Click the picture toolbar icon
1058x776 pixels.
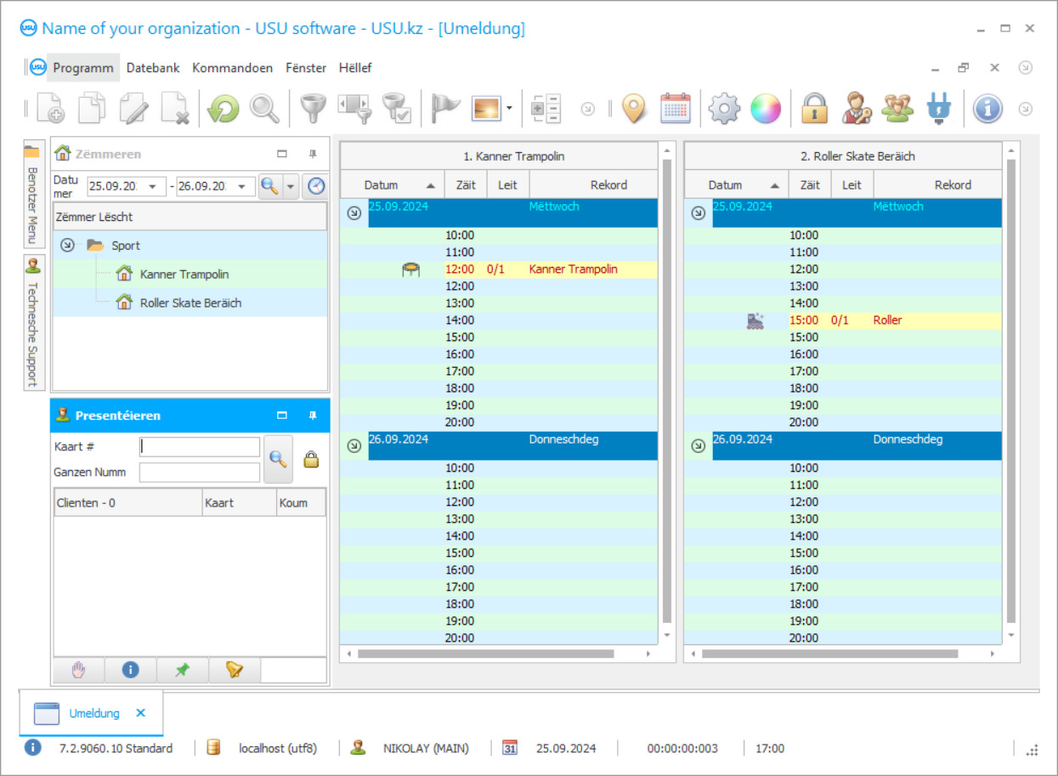coord(487,109)
